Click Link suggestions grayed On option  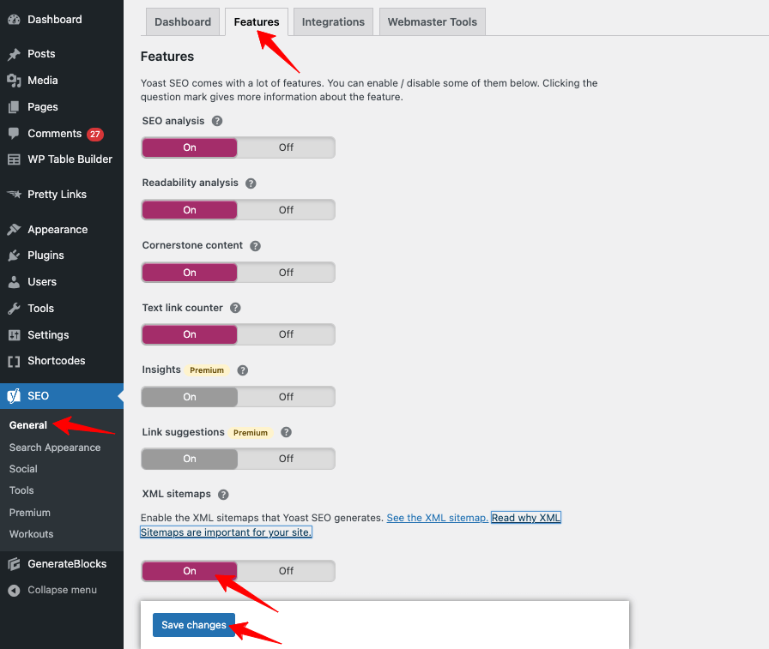pyautogui.click(x=190, y=459)
